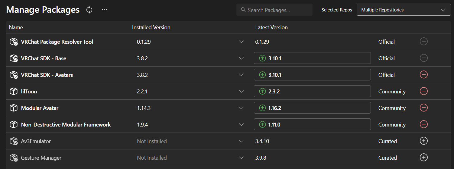The height and width of the screenshot is (169, 454).
Task: Expand version dropdown for Gesture Manager
Action: click(241, 158)
